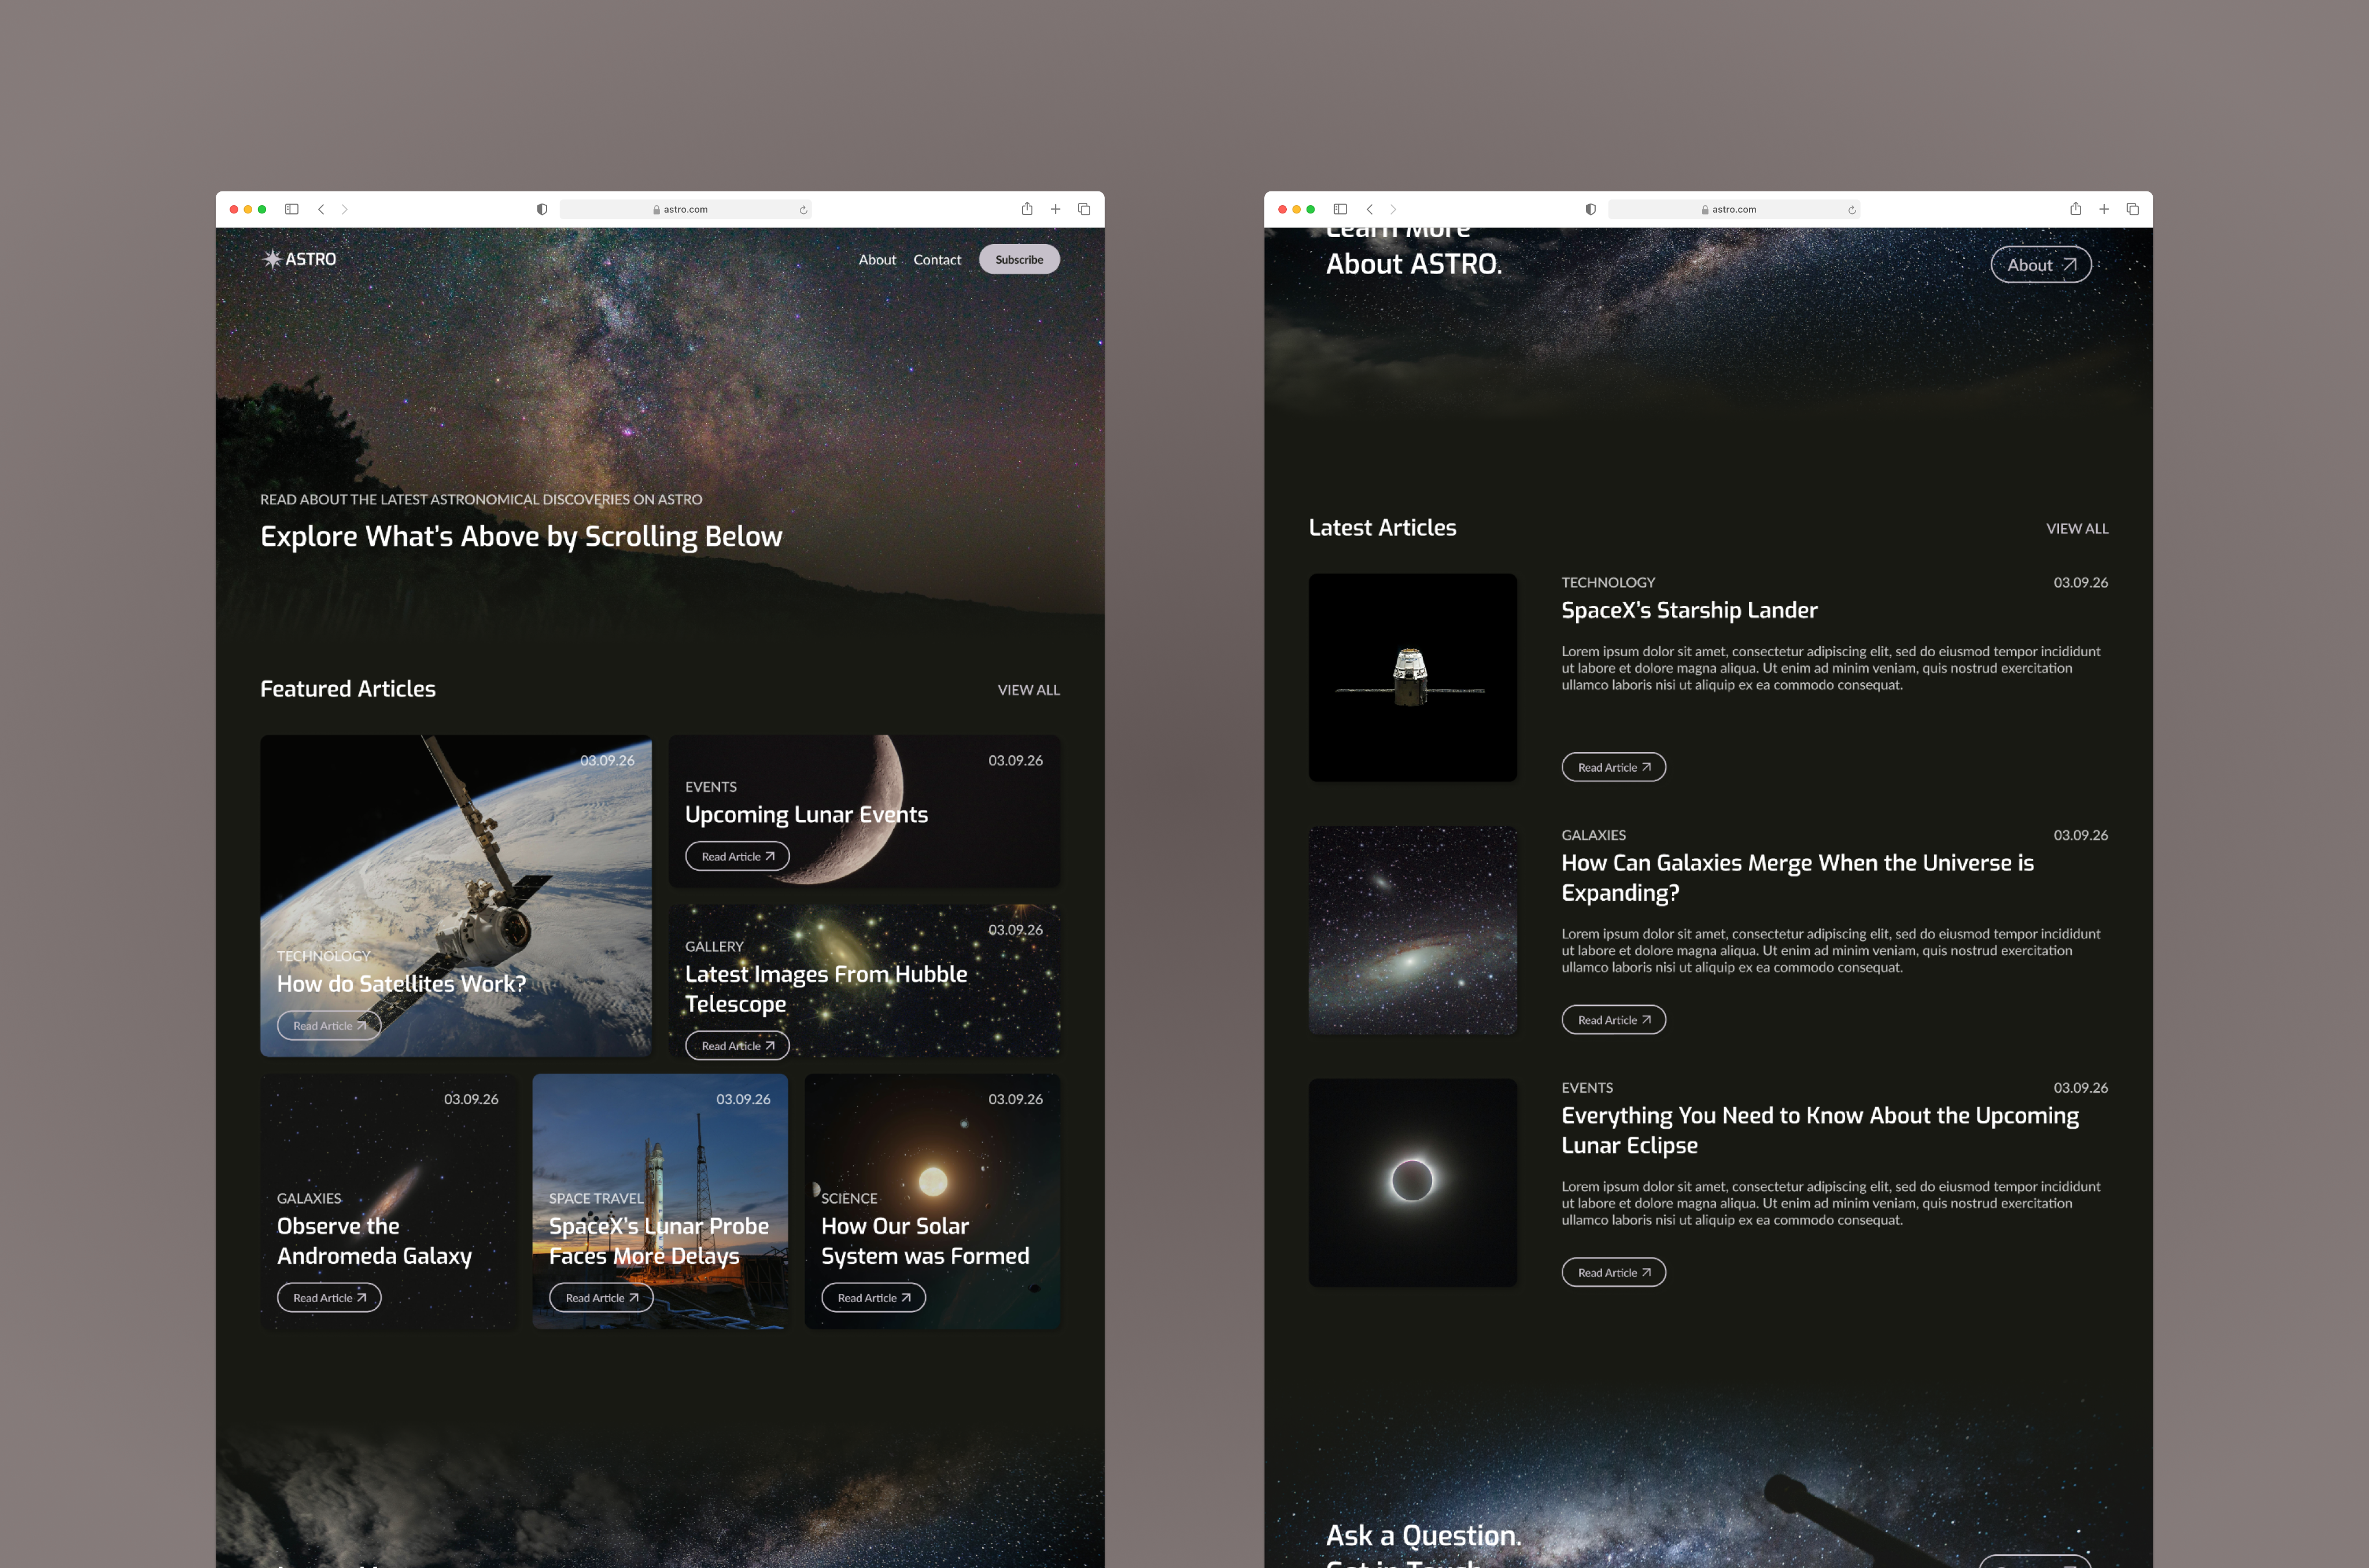Click the share icon in left browser toolbar
Viewport: 2369px width, 1568px height.
pyautogui.click(x=1027, y=209)
